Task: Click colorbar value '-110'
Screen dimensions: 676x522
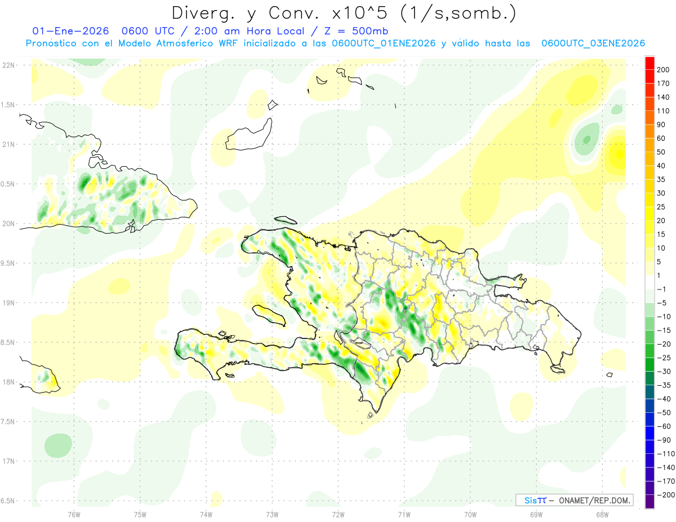Action: [x=666, y=453]
